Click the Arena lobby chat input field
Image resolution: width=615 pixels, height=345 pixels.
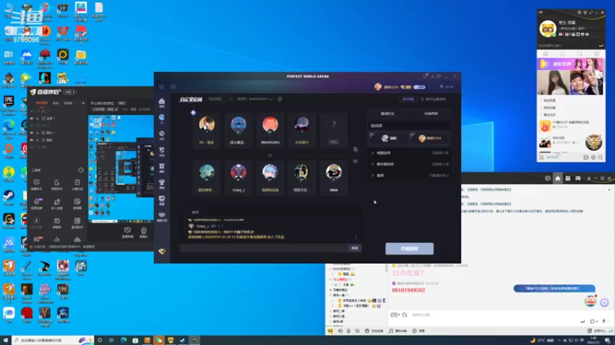click(x=264, y=248)
